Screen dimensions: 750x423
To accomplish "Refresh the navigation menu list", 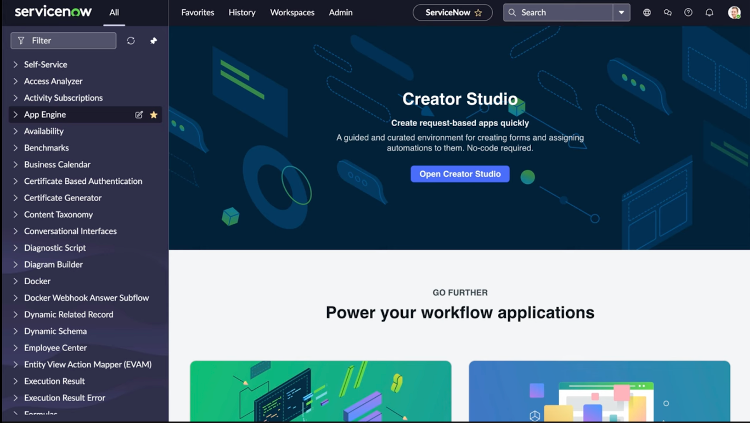I will pyautogui.click(x=131, y=41).
